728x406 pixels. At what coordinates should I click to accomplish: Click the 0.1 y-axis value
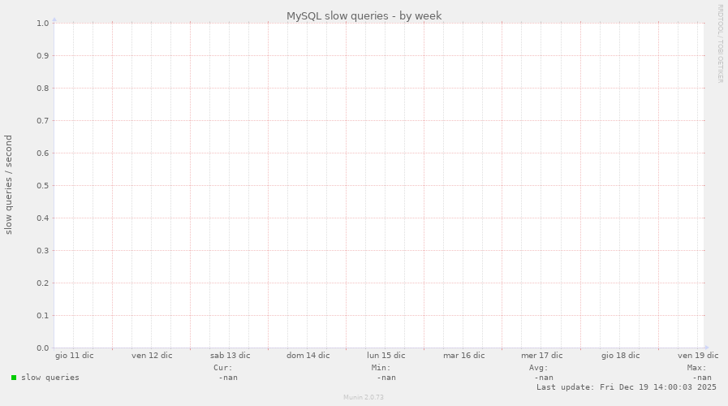(x=43, y=316)
